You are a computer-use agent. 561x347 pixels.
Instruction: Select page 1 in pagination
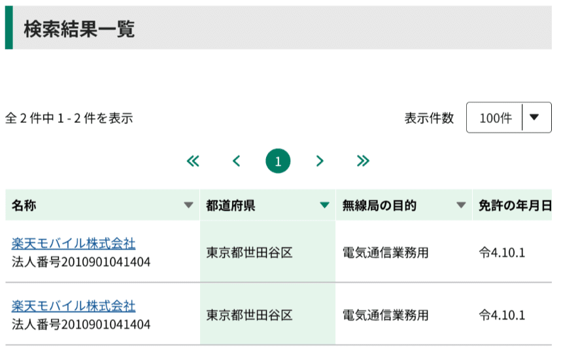point(278,161)
